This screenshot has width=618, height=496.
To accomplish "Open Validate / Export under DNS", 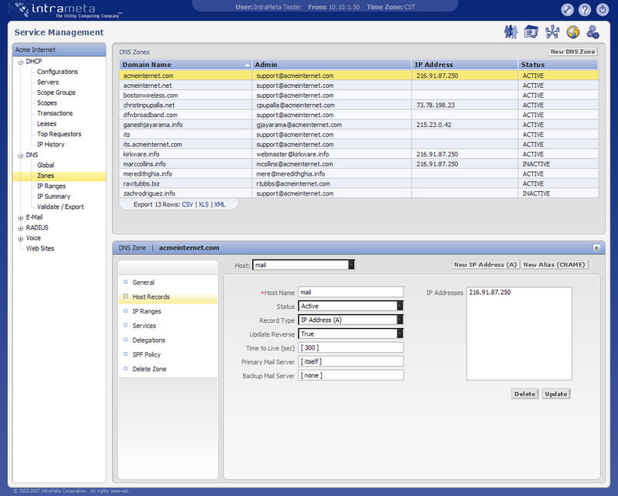I will (60, 207).
